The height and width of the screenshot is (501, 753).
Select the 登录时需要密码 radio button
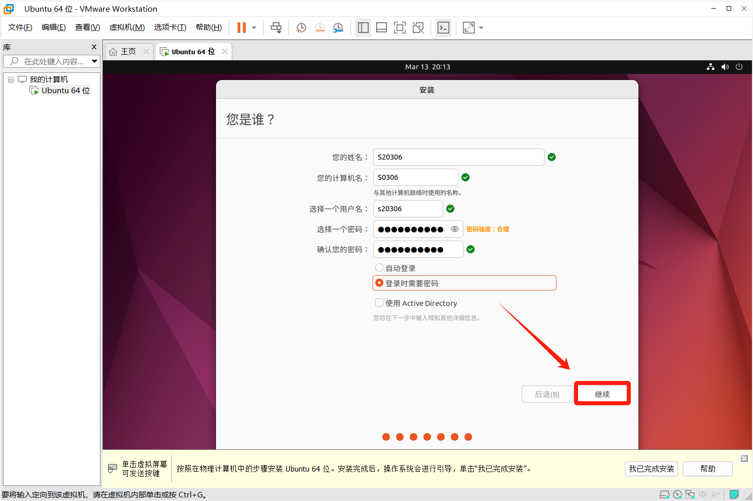[379, 283]
